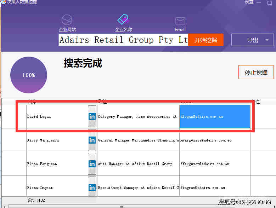The image size is (276, 208).
Task: Click the Recruitment Manager title cell
Action: point(138,187)
